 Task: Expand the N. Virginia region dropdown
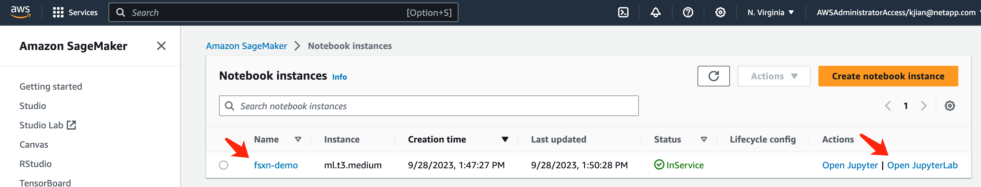[771, 13]
